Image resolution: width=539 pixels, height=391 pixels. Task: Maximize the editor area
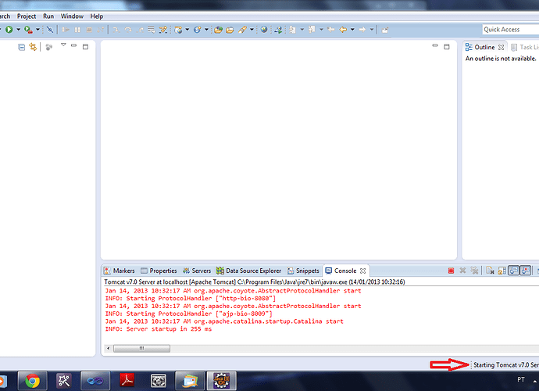point(447,46)
